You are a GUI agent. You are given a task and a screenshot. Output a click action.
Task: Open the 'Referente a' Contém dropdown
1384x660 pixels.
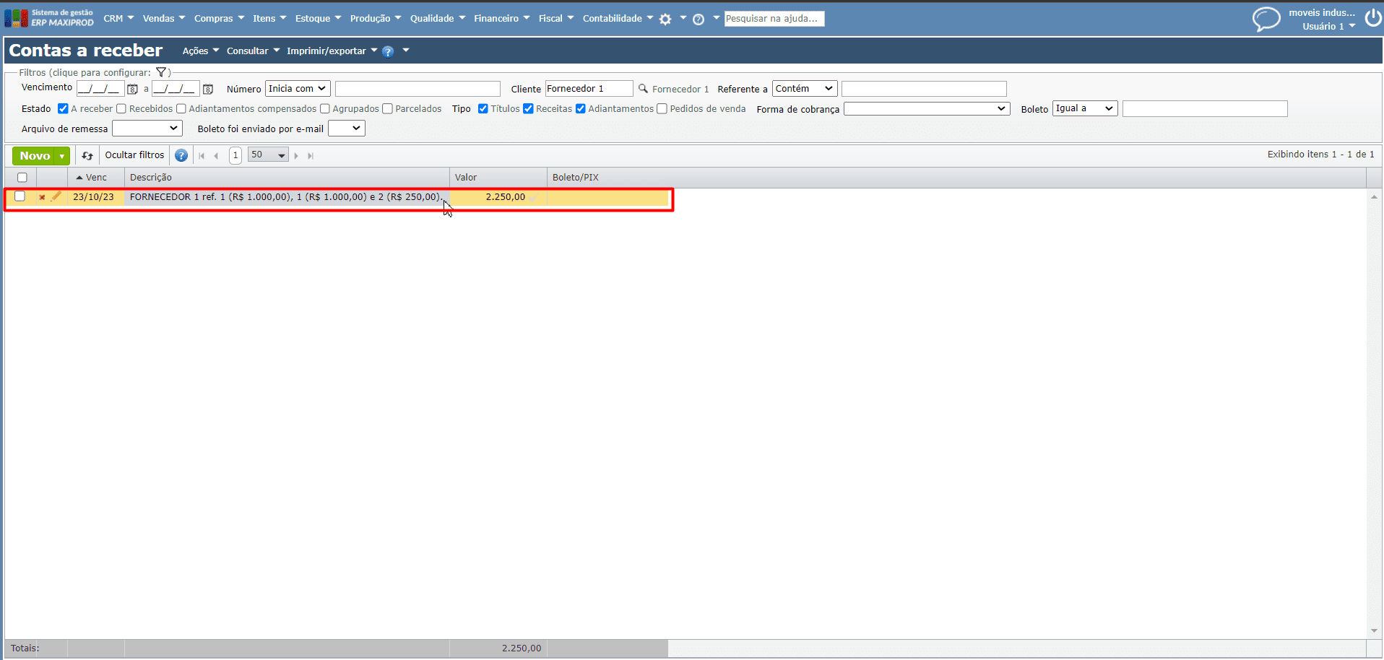[805, 89]
